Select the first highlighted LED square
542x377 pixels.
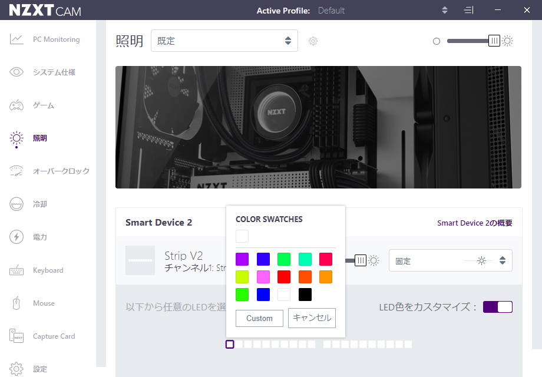click(230, 344)
